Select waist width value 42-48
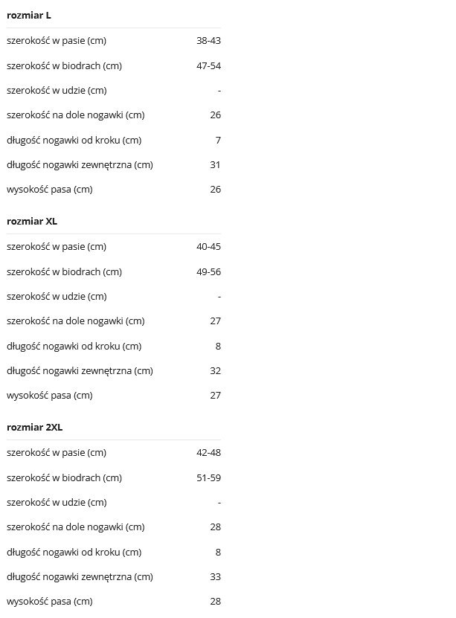 tap(208, 453)
